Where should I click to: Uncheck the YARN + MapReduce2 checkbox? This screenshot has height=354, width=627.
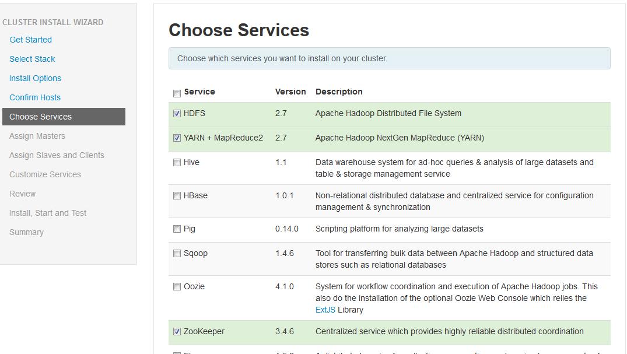(x=177, y=138)
